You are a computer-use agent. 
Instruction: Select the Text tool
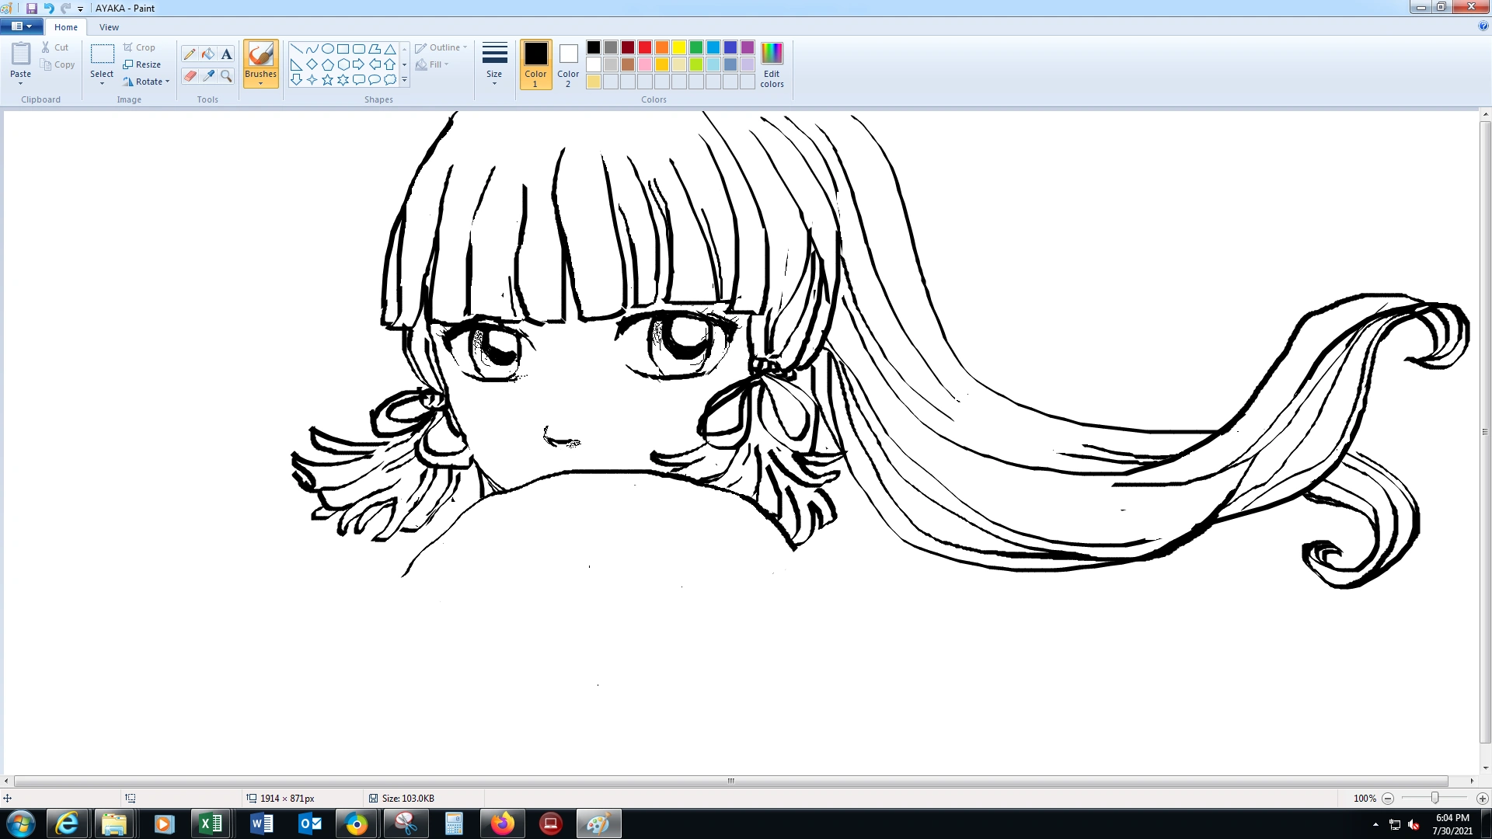[226, 54]
